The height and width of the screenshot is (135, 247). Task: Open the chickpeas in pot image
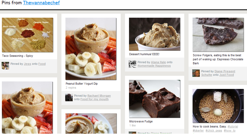(218, 106)
